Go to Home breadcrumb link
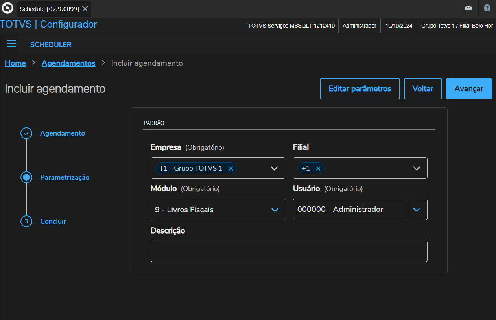 [15, 63]
